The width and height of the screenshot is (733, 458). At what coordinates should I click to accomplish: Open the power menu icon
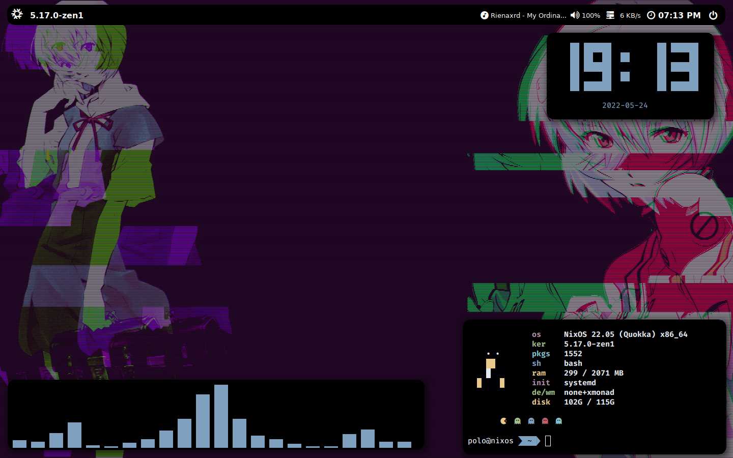(x=713, y=15)
